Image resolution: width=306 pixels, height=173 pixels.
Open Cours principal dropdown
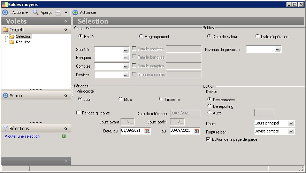(x=291, y=123)
